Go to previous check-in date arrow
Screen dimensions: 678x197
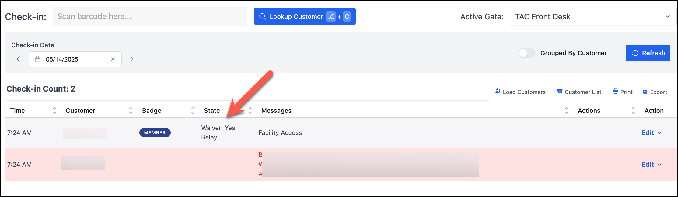point(19,59)
